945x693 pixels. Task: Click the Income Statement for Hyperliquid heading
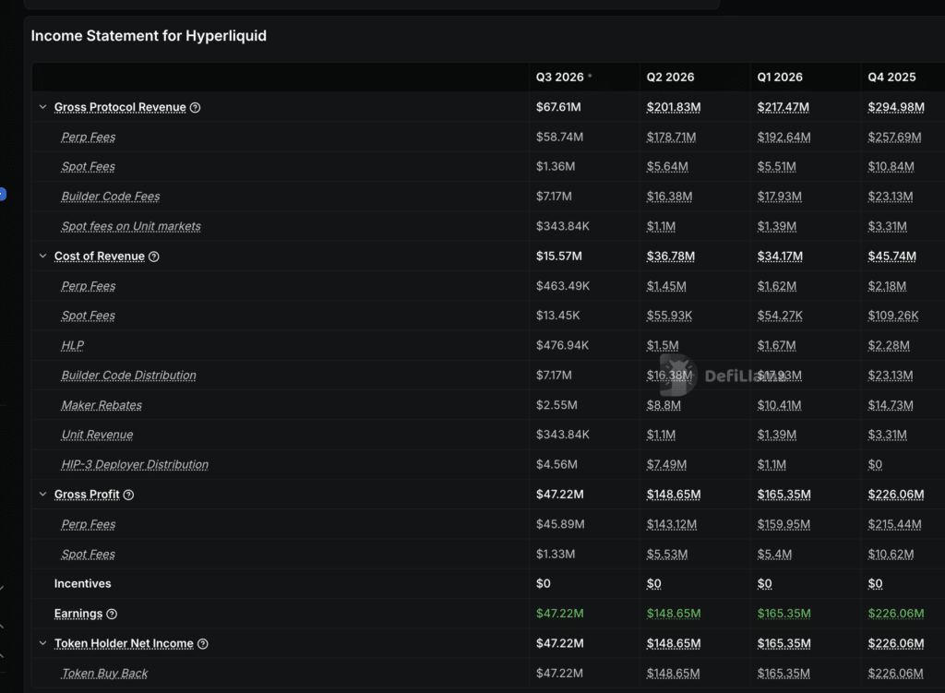149,36
